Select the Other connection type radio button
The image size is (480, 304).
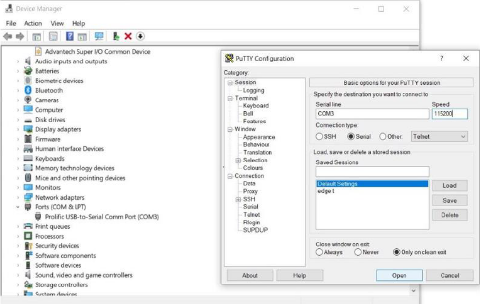coord(383,136)
